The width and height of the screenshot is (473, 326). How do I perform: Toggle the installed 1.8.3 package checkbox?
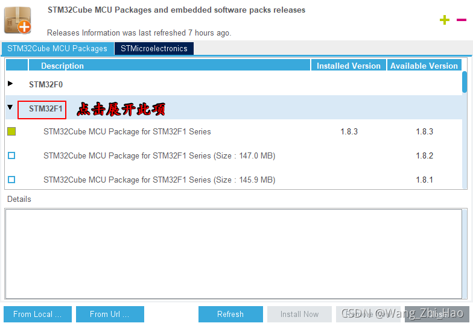pyautogui.click(x=11, y=131)
